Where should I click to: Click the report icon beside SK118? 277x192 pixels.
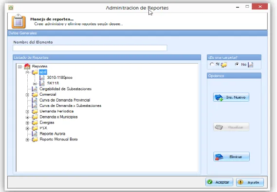[42, 83]
